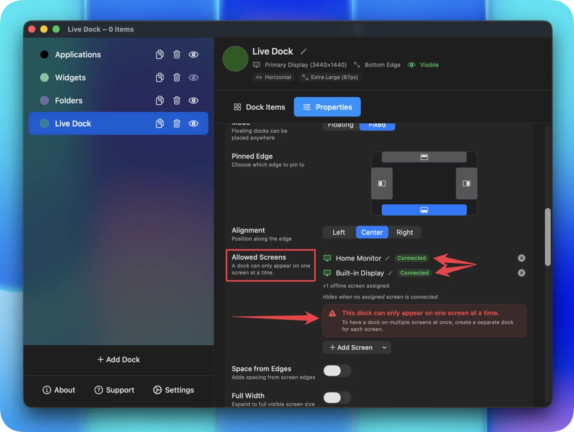Image resolution: width=574 pixels, height=432 pixels.
Task: Delete the Folders dock
Action: 177,100
